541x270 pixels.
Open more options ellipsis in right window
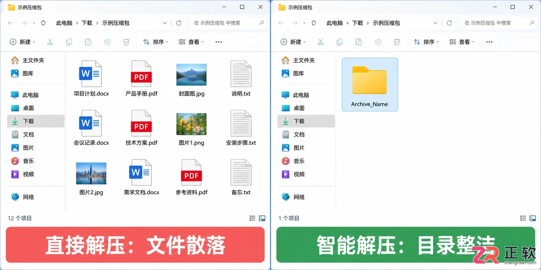(489, 42)
